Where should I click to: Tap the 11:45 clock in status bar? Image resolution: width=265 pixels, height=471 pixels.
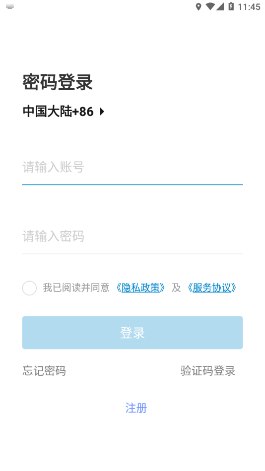click(249, 7)
